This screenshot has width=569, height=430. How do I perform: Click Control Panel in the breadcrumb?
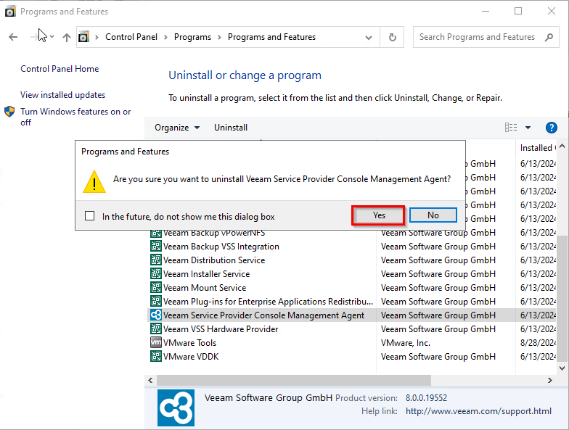click(131, 37)
